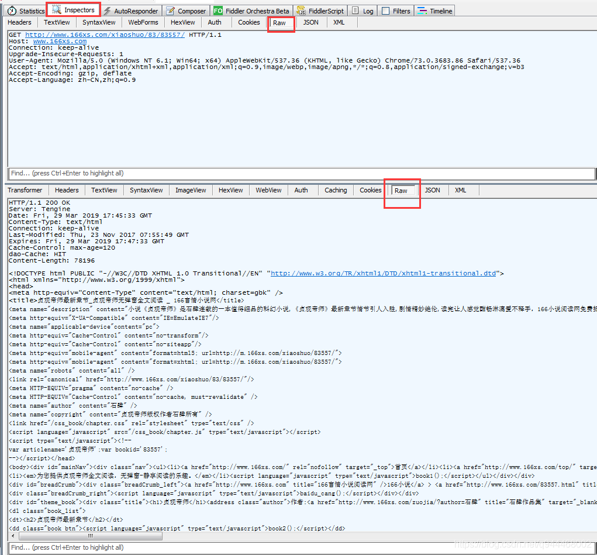Select response Transformer tab
The height and width of the screenshot is (555, 597).
(x=25, y=190)
